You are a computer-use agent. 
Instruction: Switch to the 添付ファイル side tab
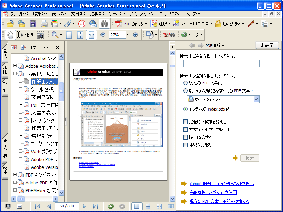click(5, 149)
